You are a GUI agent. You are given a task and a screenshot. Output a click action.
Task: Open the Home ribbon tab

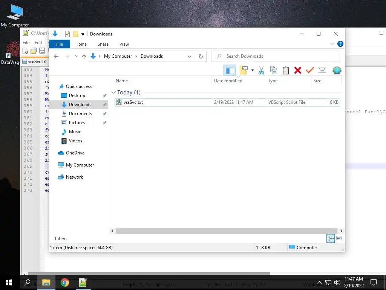[x=81, y=44]
